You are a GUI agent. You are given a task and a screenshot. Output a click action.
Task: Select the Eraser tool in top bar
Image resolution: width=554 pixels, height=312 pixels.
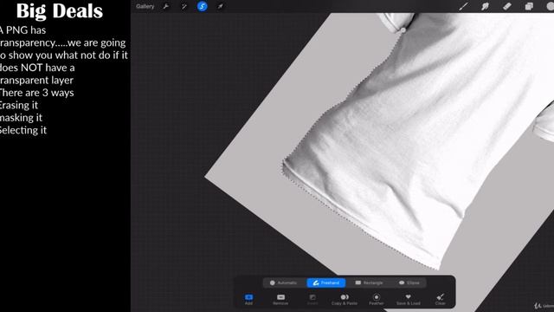(x=507, y=6)
